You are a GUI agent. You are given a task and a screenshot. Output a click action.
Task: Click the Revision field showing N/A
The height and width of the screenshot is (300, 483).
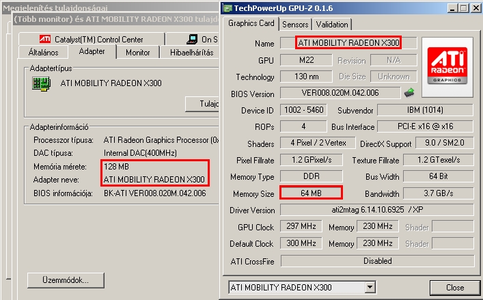[x=394, y=59]
